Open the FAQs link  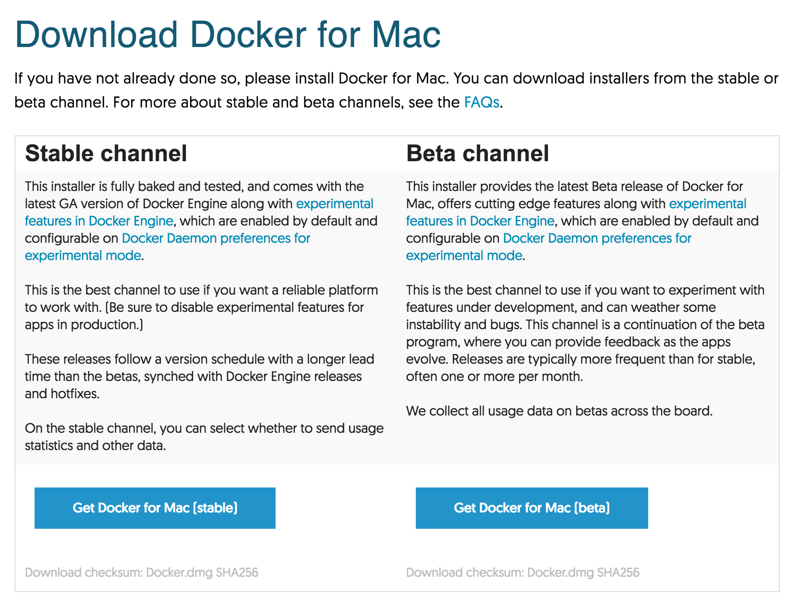click(x=482, y=102)
